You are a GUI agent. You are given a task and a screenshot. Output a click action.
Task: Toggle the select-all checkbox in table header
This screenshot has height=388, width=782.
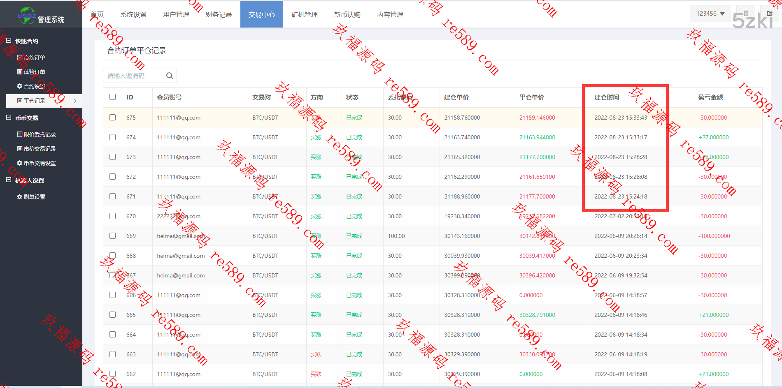point(112,97)
